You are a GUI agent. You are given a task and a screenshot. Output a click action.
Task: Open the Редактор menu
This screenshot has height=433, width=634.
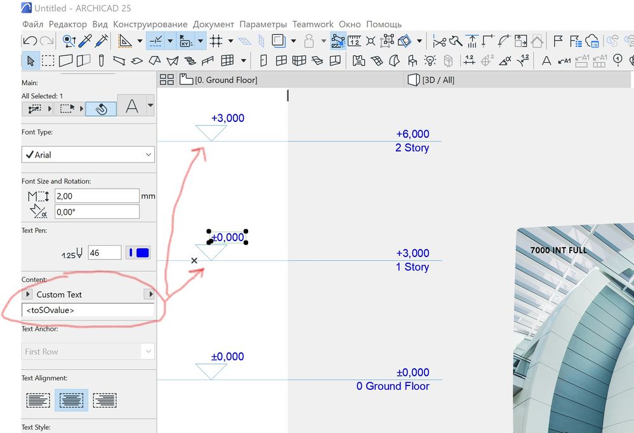tap(68, 24)
